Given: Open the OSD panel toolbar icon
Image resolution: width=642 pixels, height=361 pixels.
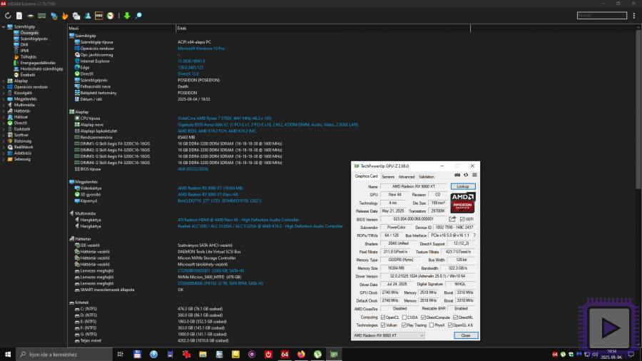Looking at the screenshot, I should (x=98, y=16).
